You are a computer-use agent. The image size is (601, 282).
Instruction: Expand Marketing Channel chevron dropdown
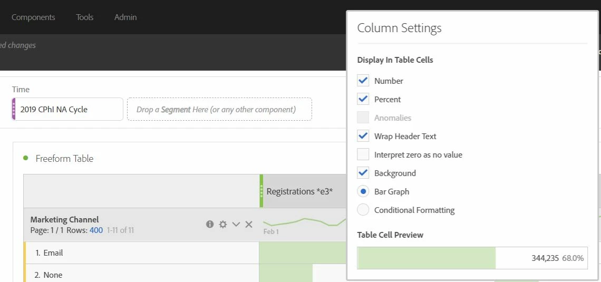(236, 224)
